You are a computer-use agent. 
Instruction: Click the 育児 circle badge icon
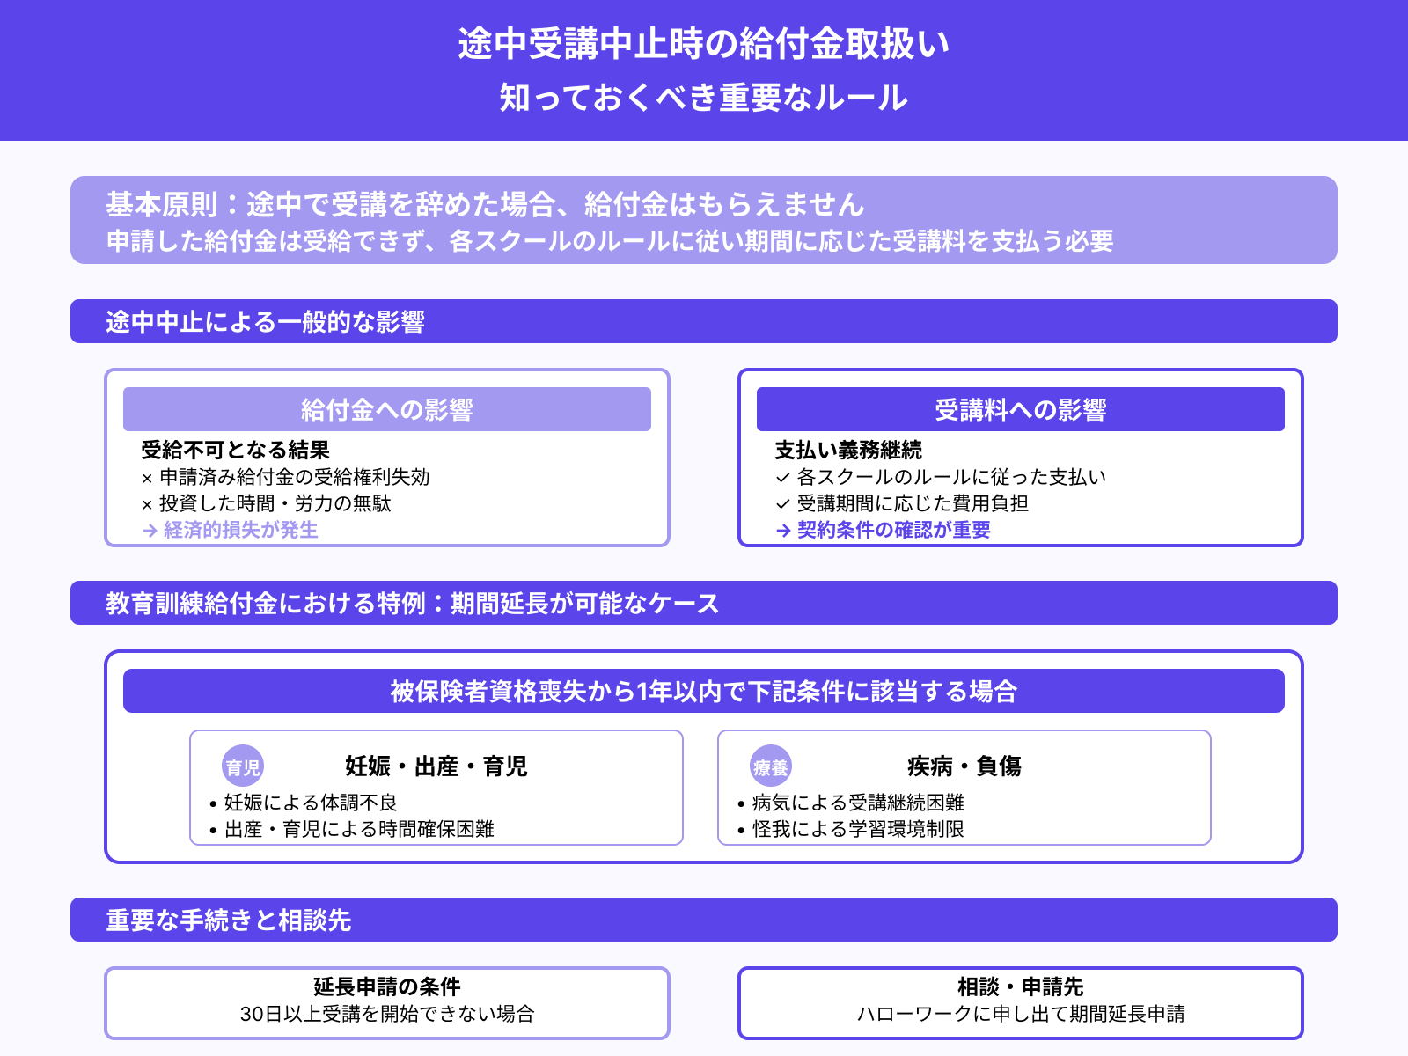coord(243,766)
